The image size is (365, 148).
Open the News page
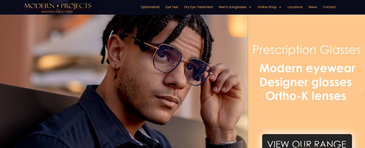coord(313,7)
